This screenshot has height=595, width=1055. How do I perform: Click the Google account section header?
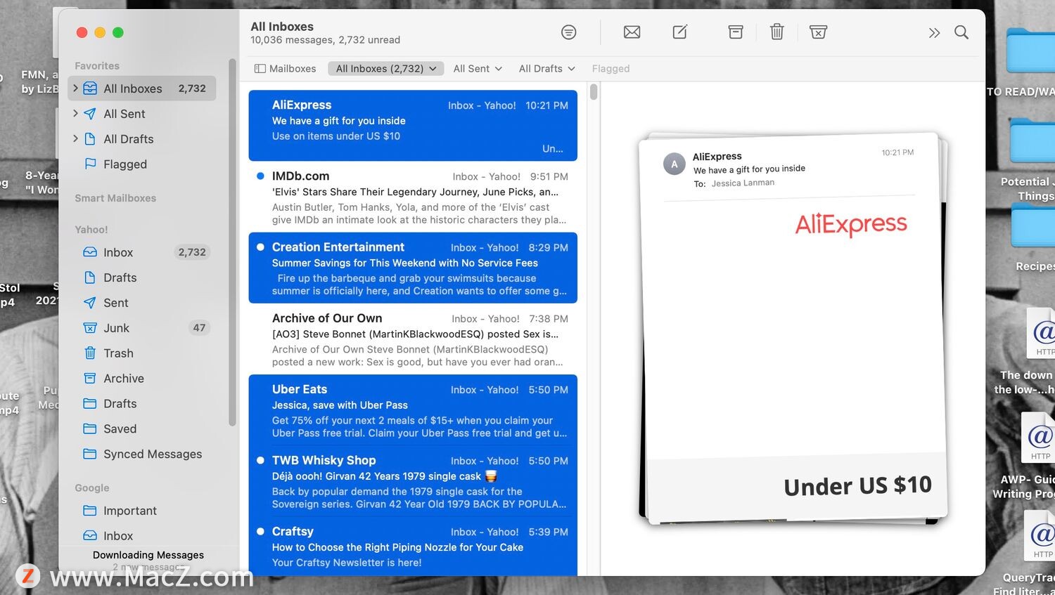click(x=92, y=488)
